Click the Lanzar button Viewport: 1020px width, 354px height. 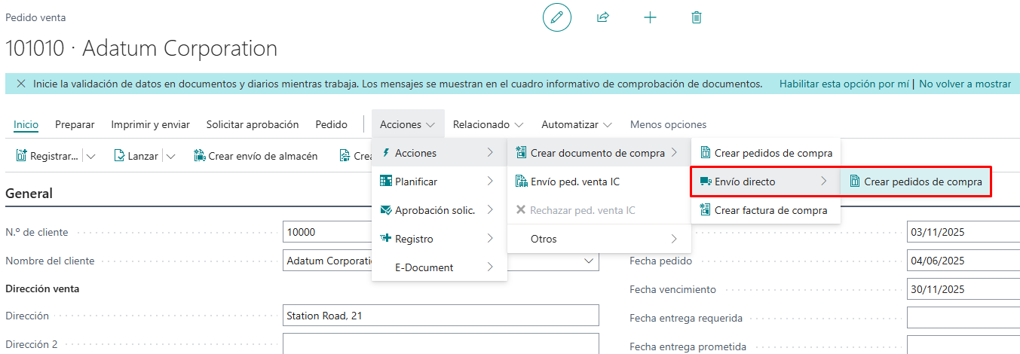click(x=136, y=156)
